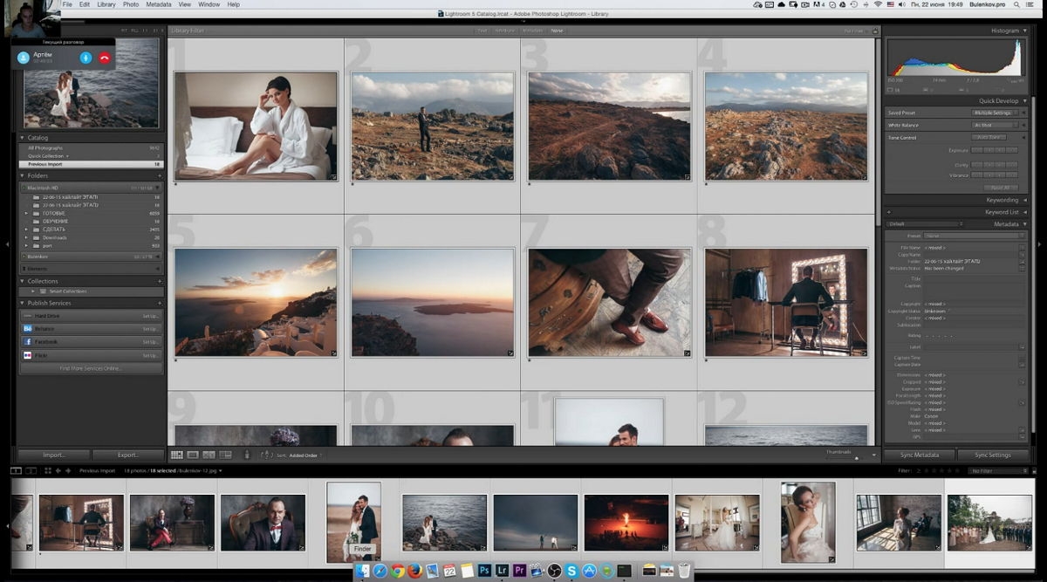This screenshot has height=582, width=1047.
Task: Switch to Survey view mode
Action: 225,455
